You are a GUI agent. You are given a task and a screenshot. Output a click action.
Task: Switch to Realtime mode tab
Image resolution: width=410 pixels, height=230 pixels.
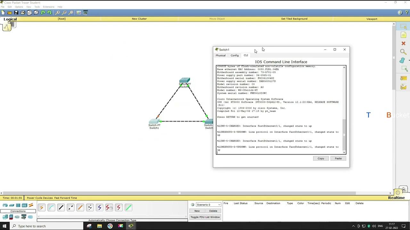point(397,198)
